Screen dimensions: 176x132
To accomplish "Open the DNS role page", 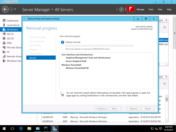I will coord(9,43).
